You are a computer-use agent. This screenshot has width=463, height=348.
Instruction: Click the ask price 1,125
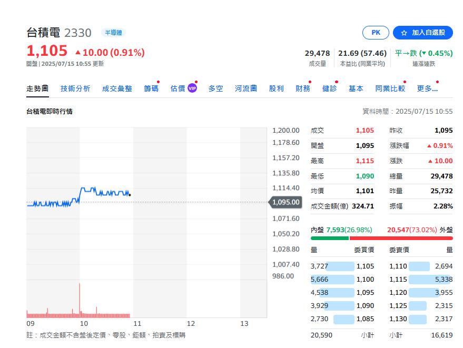coord(398,305)
